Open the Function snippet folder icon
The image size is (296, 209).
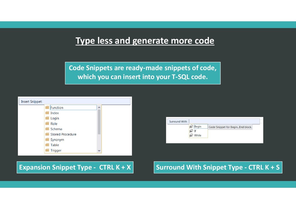coord(47,107)
